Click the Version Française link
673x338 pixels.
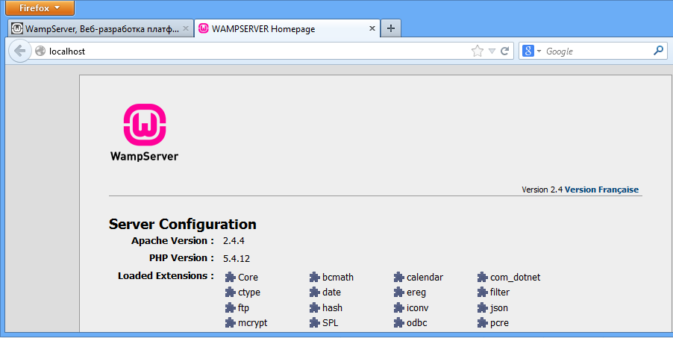tap(601, 190)
